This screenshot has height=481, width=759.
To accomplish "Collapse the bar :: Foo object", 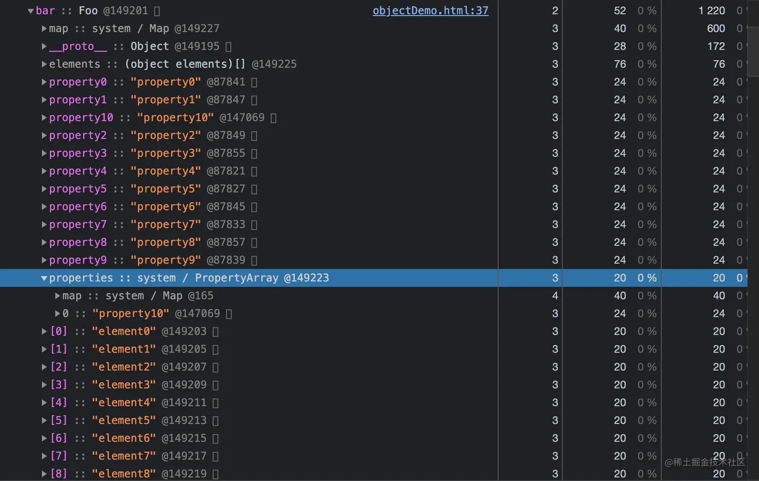I will click(31, 11).
